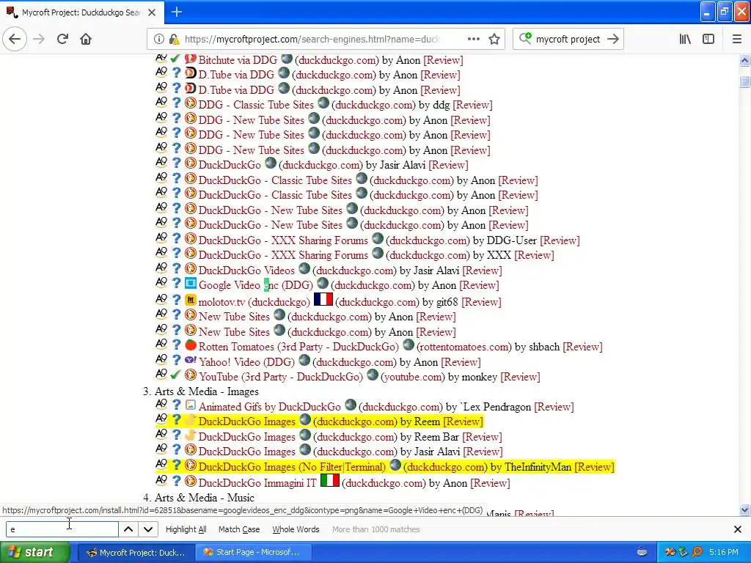The image size is (751, 563).
Task: Click the Italian flag on Immagini IT row
Action: (x=329, y=480)
